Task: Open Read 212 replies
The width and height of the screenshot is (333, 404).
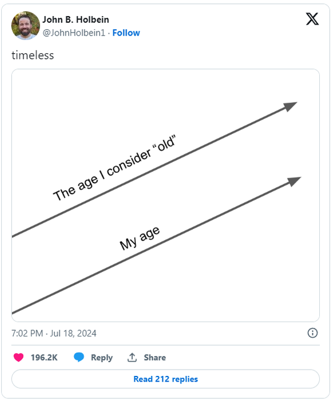Action: tap(165, 379)
